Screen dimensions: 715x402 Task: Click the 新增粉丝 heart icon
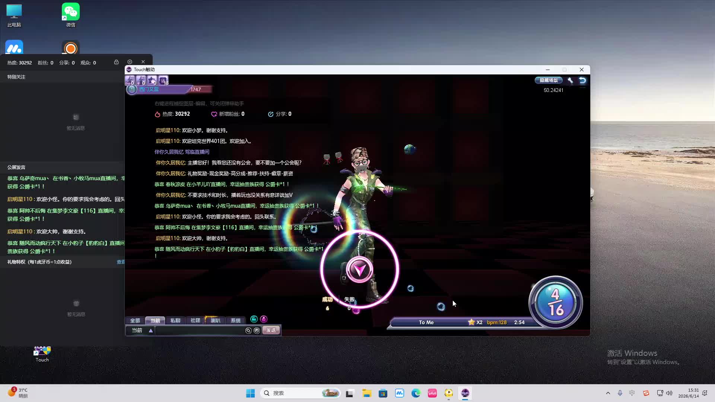[214, 114]
